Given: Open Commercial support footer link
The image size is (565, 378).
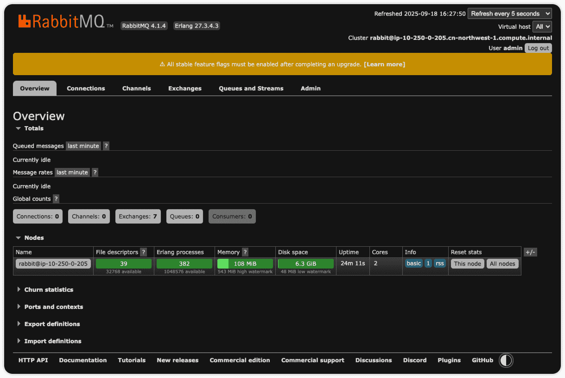Looking at the screenshot, I should point(313,360).
